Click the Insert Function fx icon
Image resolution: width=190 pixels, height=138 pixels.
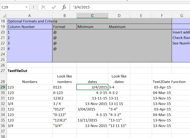pyautogui.click(x=64, y=7)
